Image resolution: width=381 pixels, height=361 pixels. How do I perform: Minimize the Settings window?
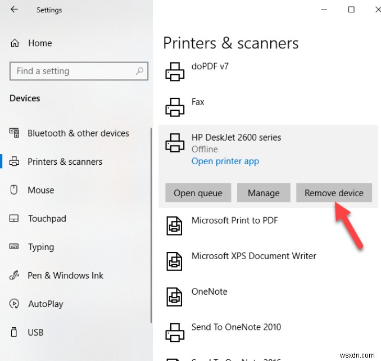[x=324, y=10]
